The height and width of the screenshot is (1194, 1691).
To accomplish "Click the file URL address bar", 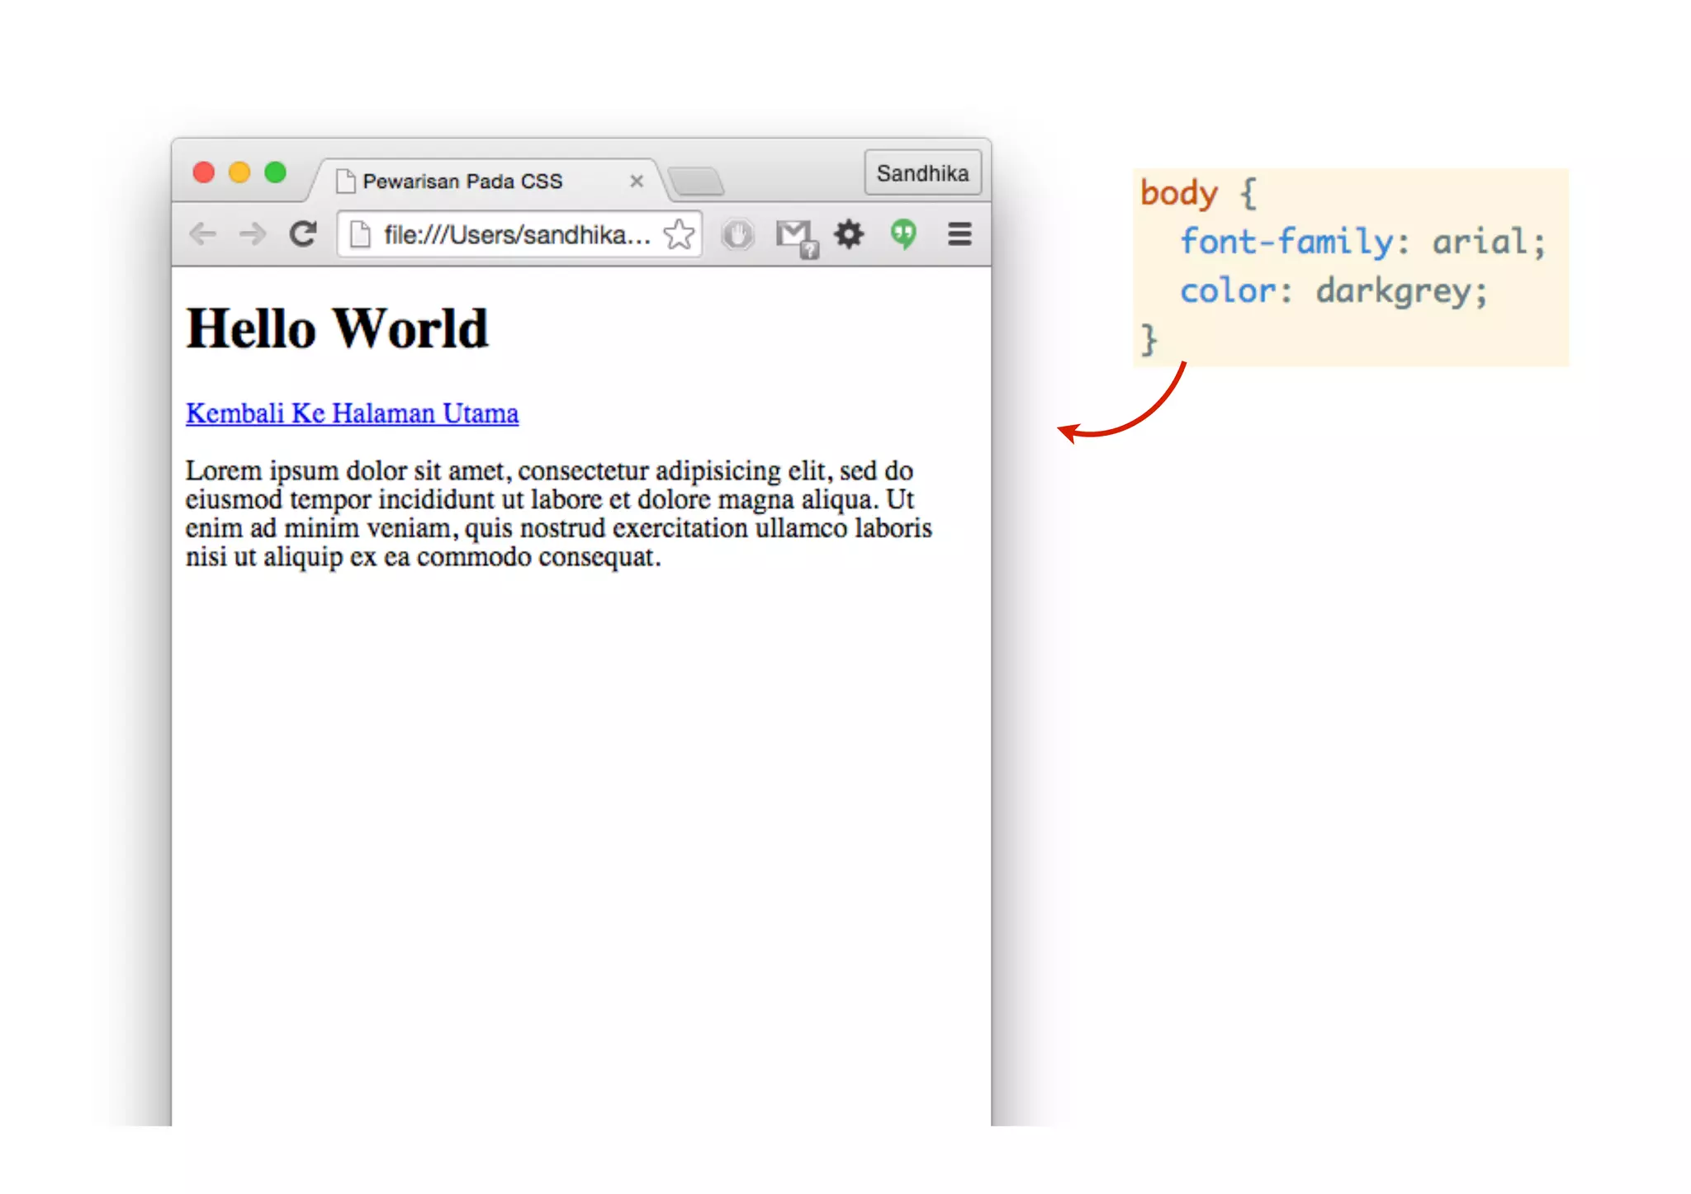I will (516, 235).
